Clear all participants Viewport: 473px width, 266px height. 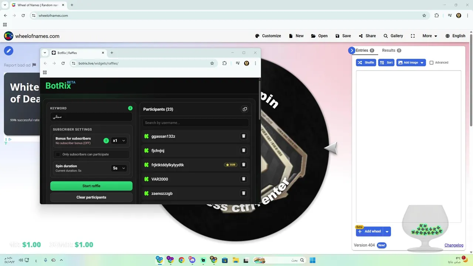[x=91, y=197]
